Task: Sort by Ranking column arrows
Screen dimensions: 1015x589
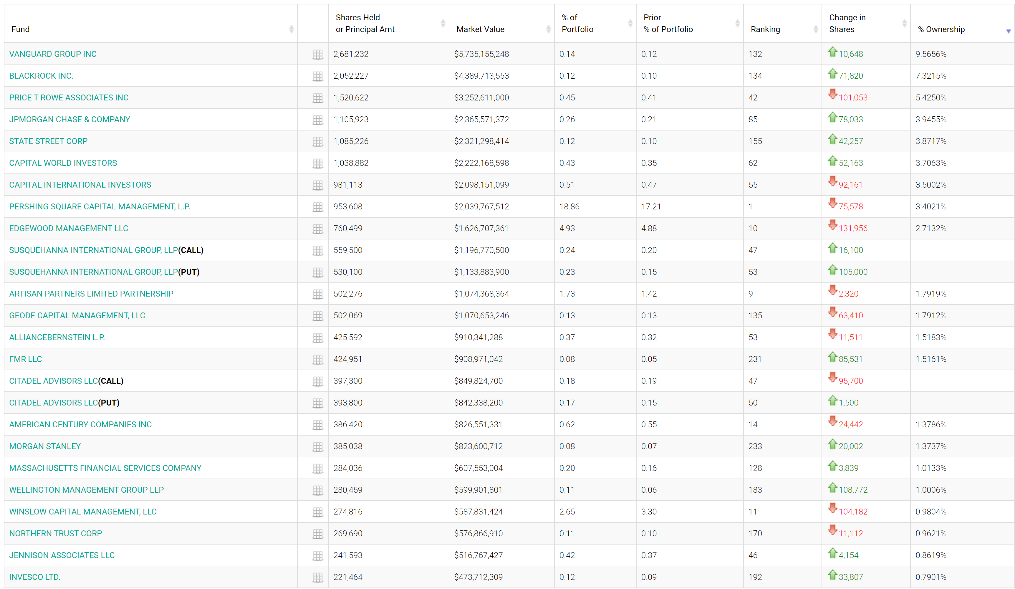Action: 816,29
